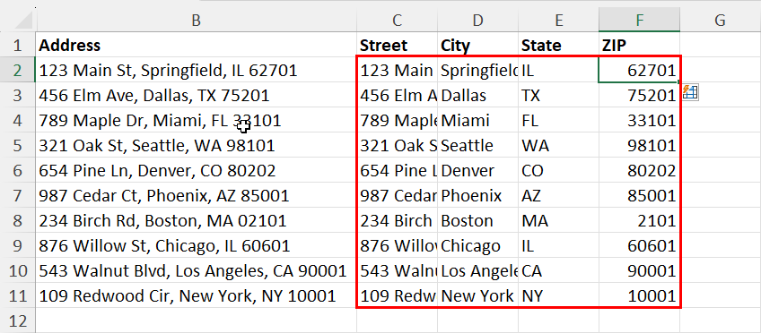This screenshot has width=761, height=333.
Task: Click State cell FL
Action: (x=558, y=121)
